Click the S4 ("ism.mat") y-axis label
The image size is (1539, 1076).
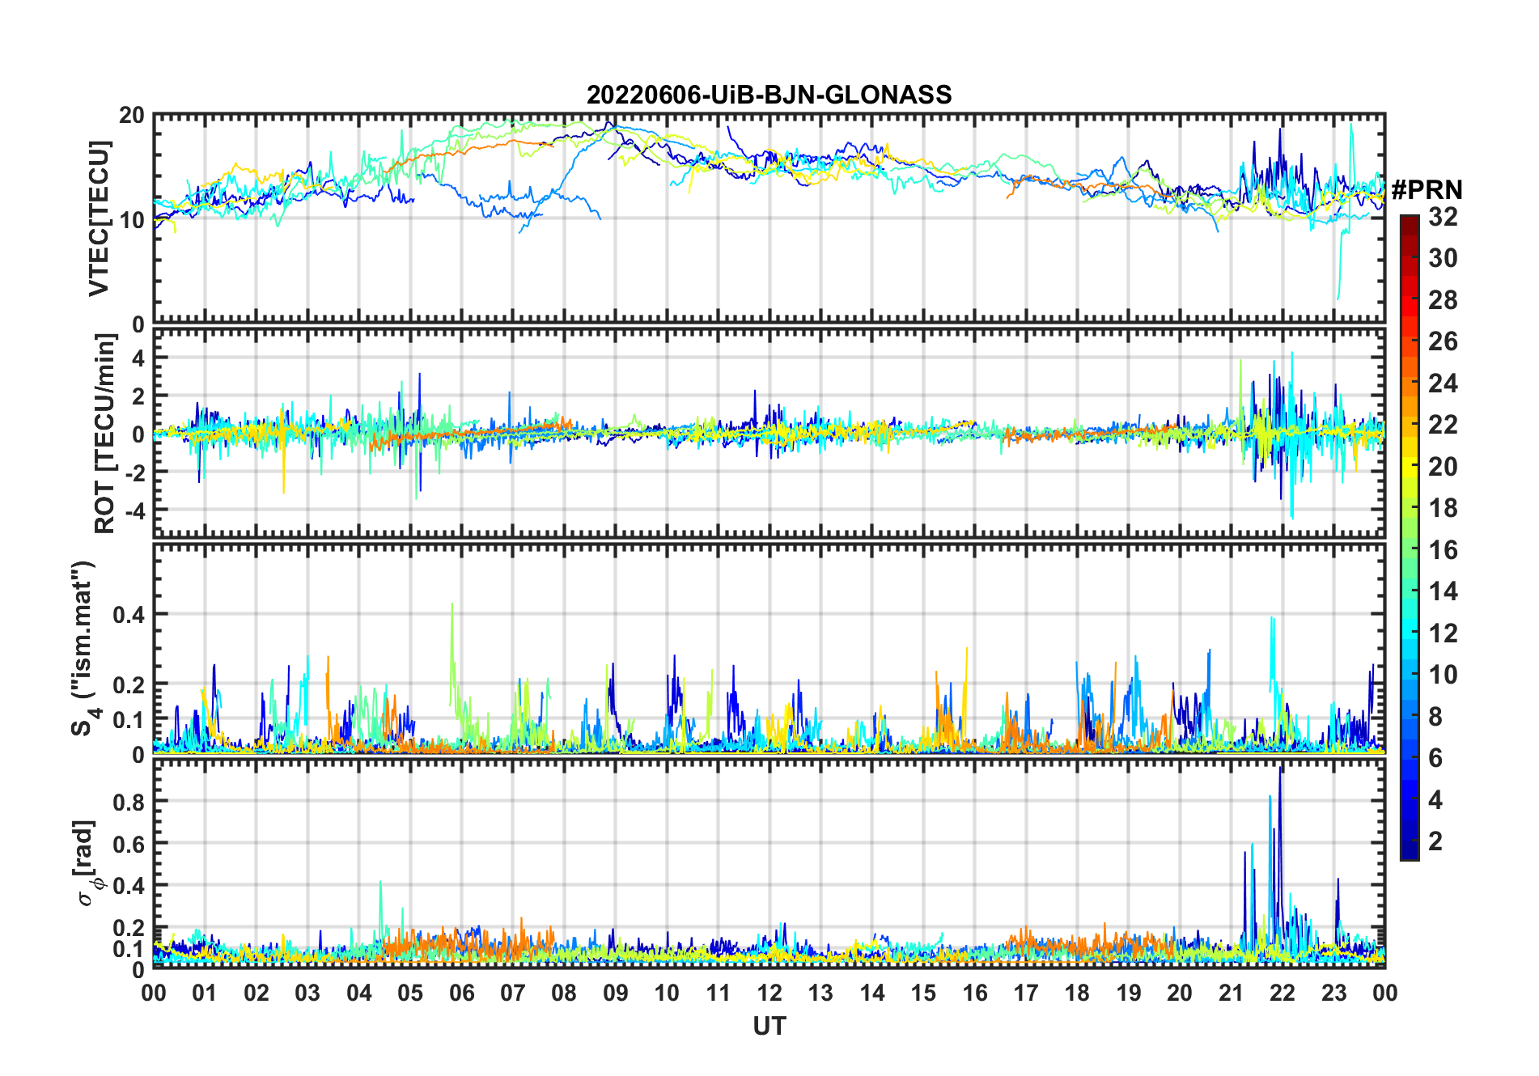[83, 649]
